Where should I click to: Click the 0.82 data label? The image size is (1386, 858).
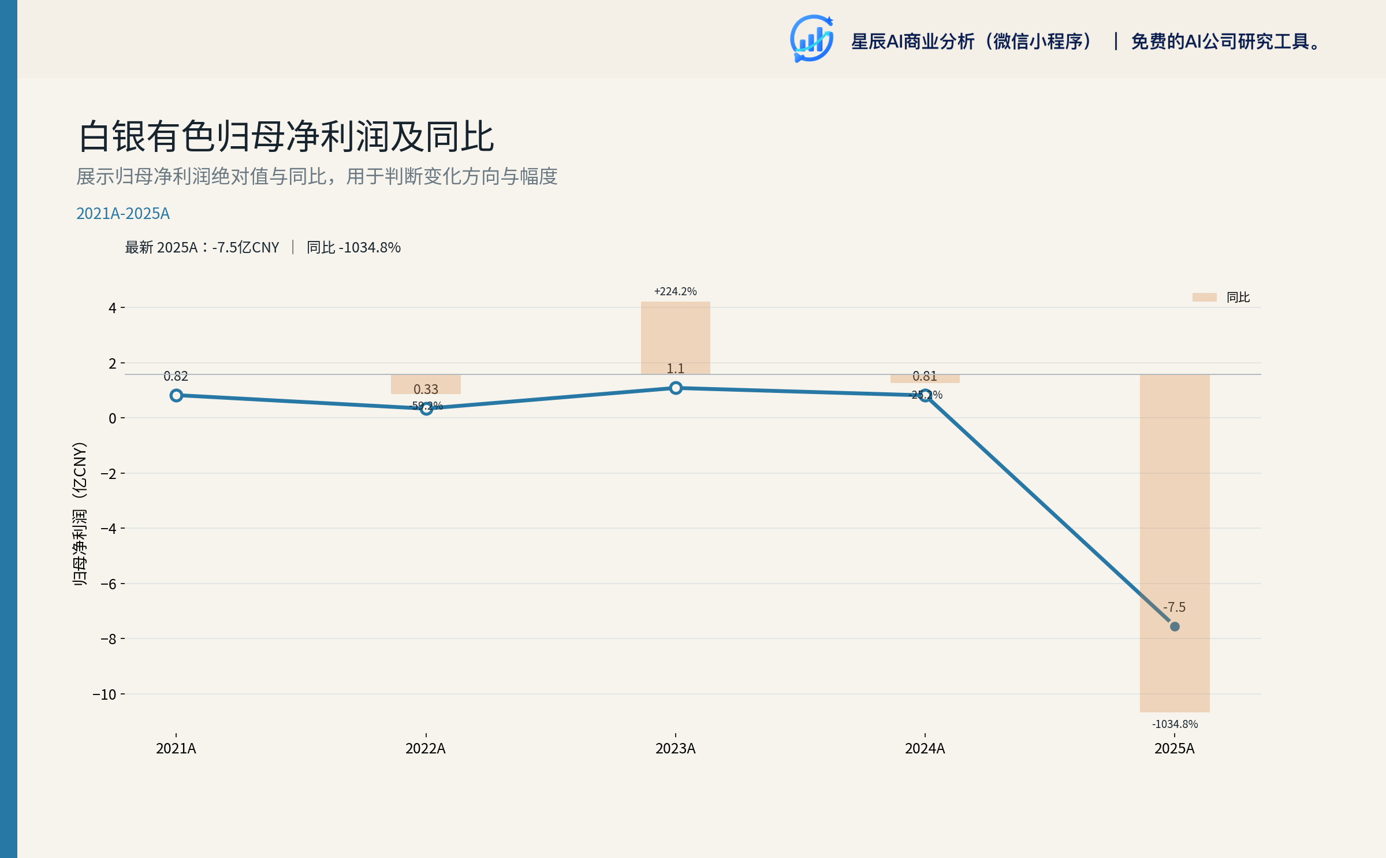click(x=176, y=376)
